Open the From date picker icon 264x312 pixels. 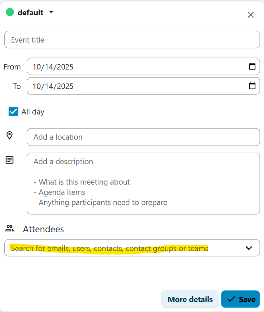coord(252,66)
